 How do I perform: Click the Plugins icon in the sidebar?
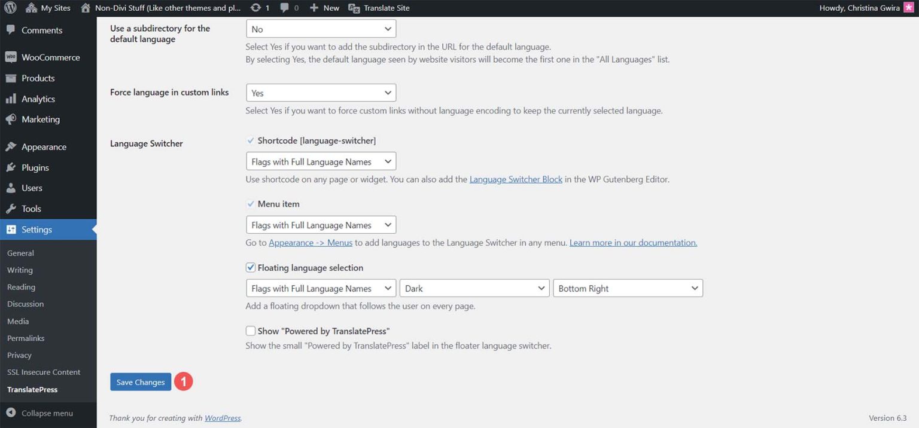point(10,167)
